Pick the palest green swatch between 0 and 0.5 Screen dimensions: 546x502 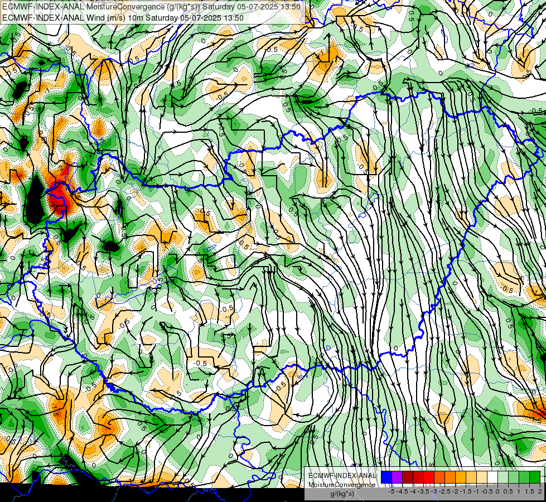503,477
